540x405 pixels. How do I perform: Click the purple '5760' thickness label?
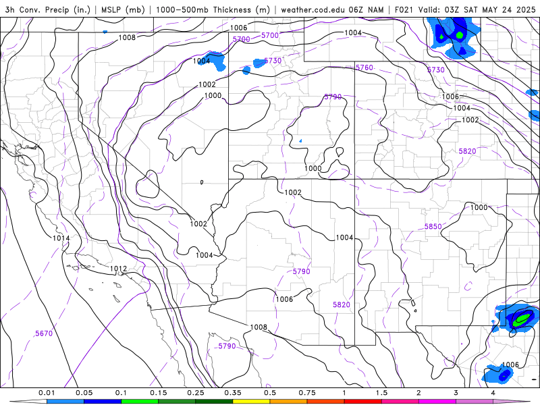[364, 67]
